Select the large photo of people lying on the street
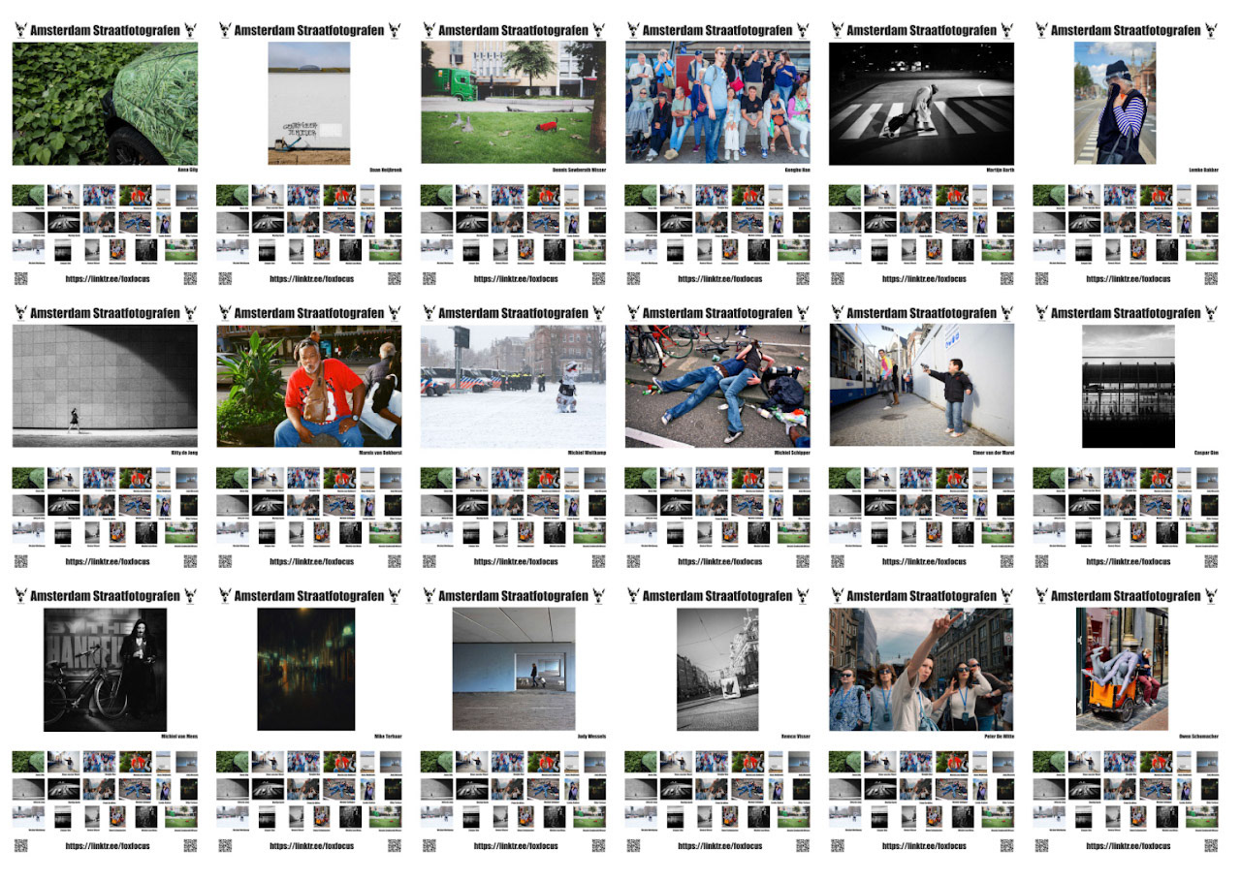1241x882 pixels. (x=717, y=386)
